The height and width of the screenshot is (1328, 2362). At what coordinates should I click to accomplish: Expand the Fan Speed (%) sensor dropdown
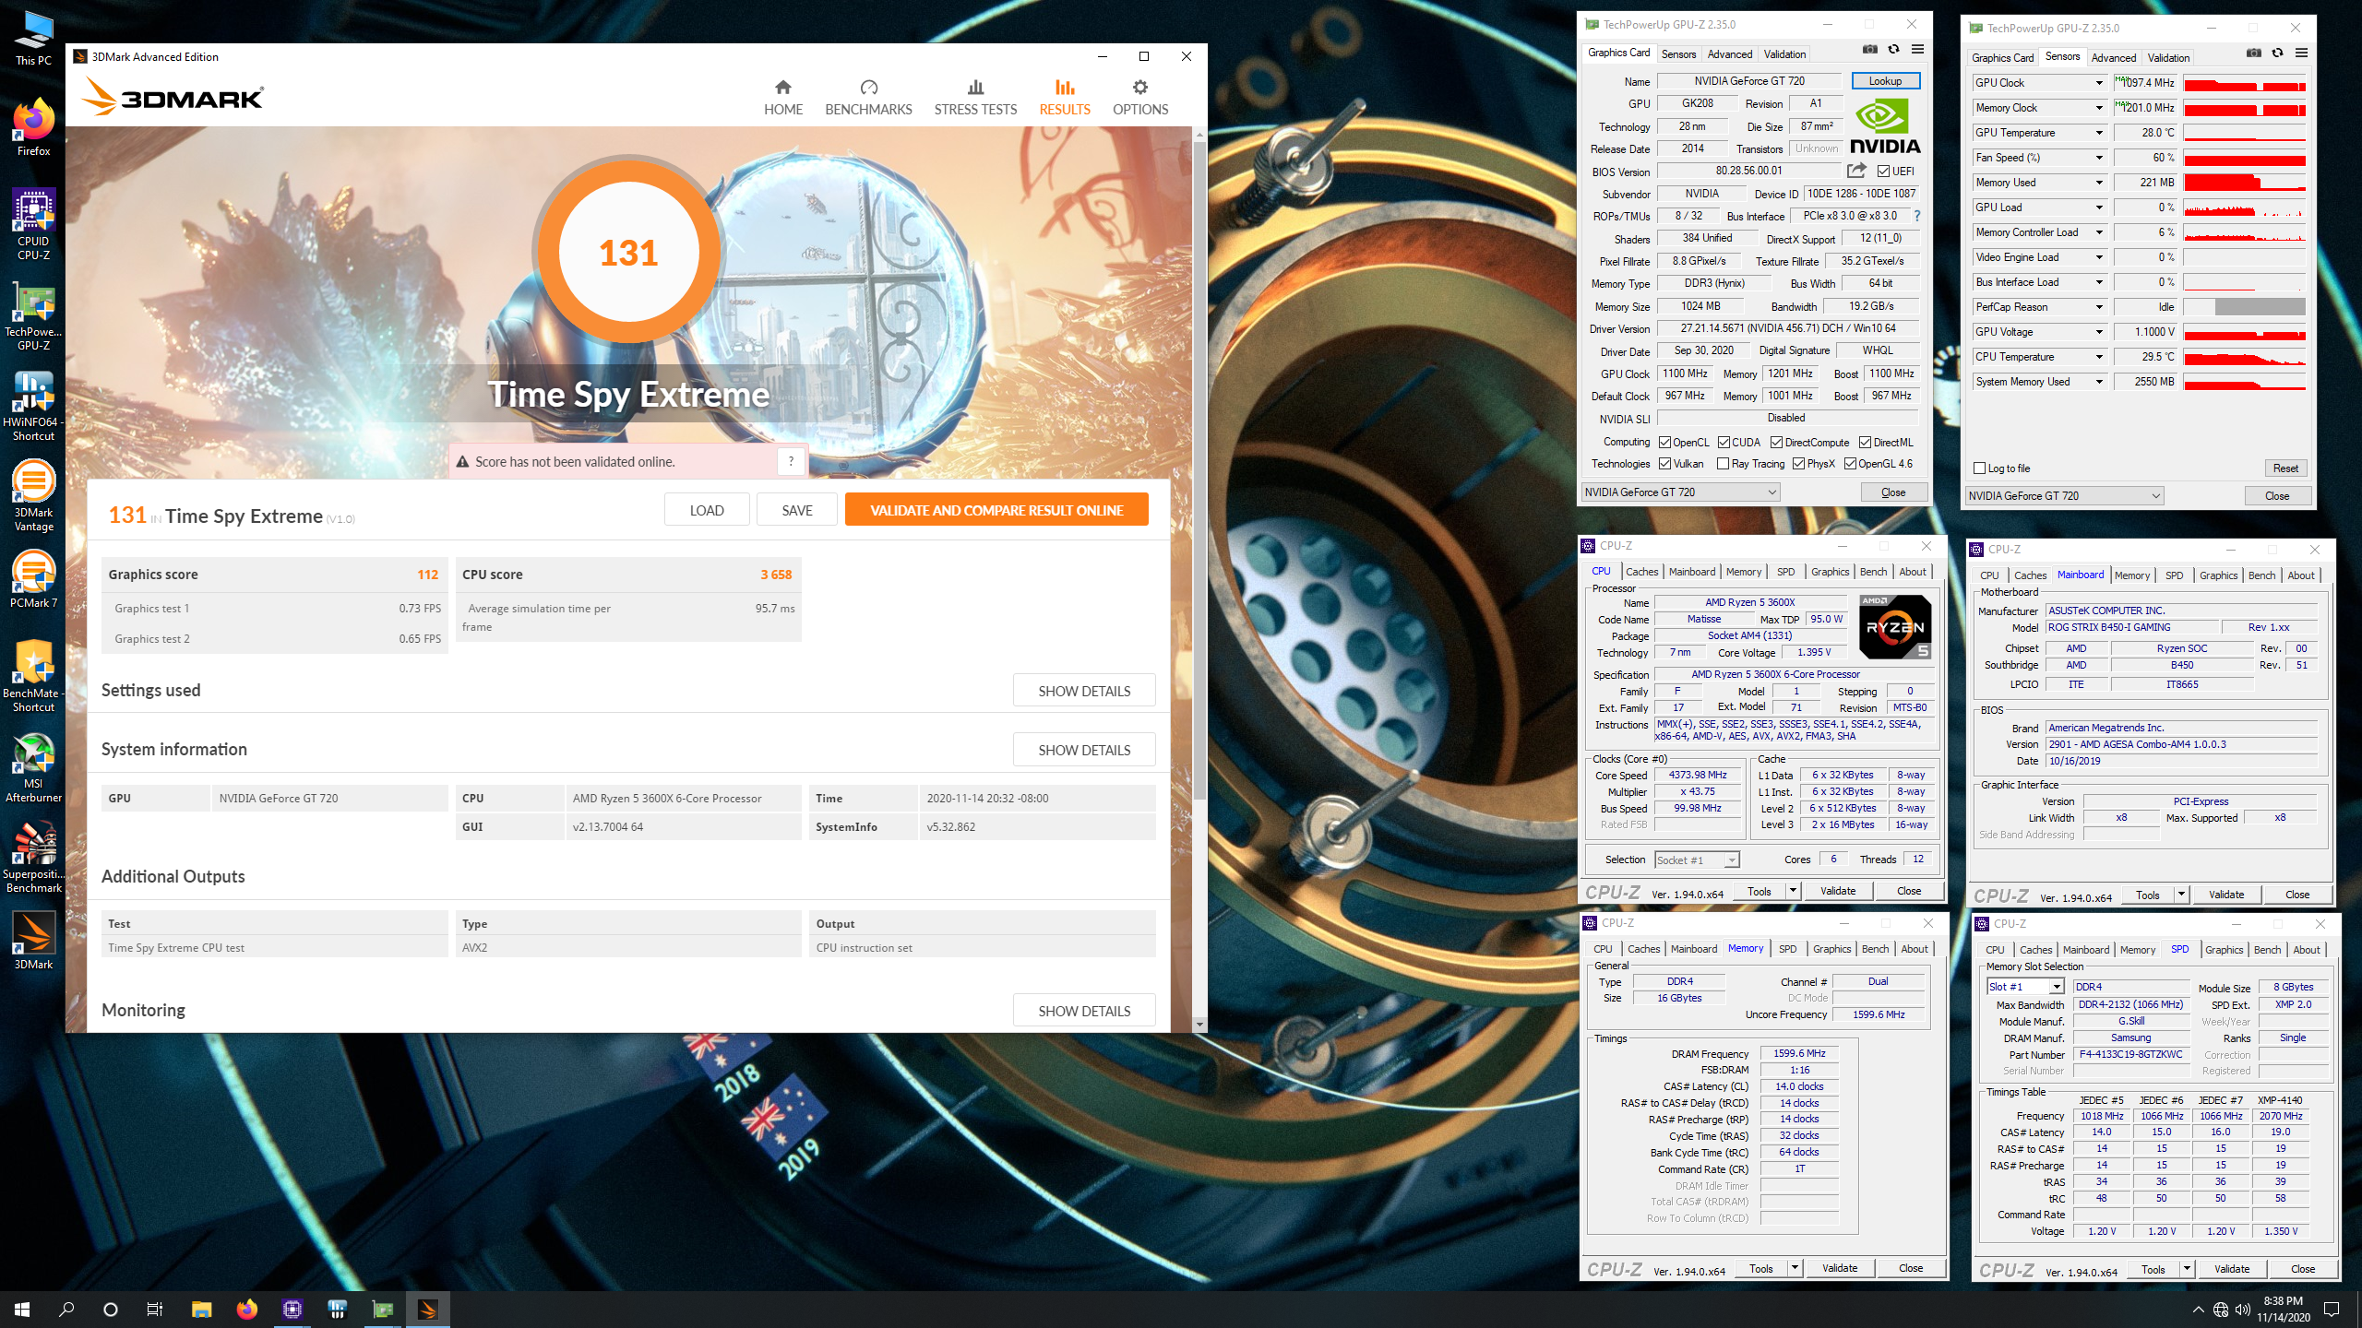tap(2099, 158)
